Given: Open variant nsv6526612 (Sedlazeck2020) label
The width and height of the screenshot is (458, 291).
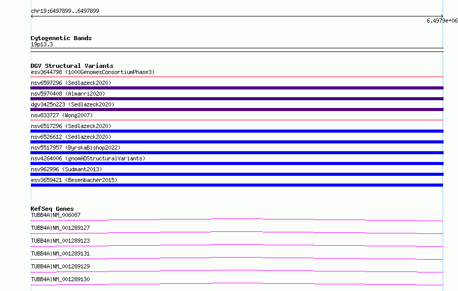Looking at the screenshot, I should click(71, 137).
